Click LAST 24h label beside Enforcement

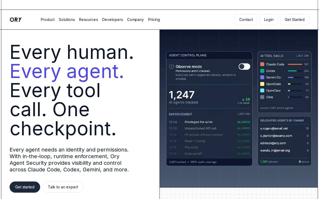(244, 114)
